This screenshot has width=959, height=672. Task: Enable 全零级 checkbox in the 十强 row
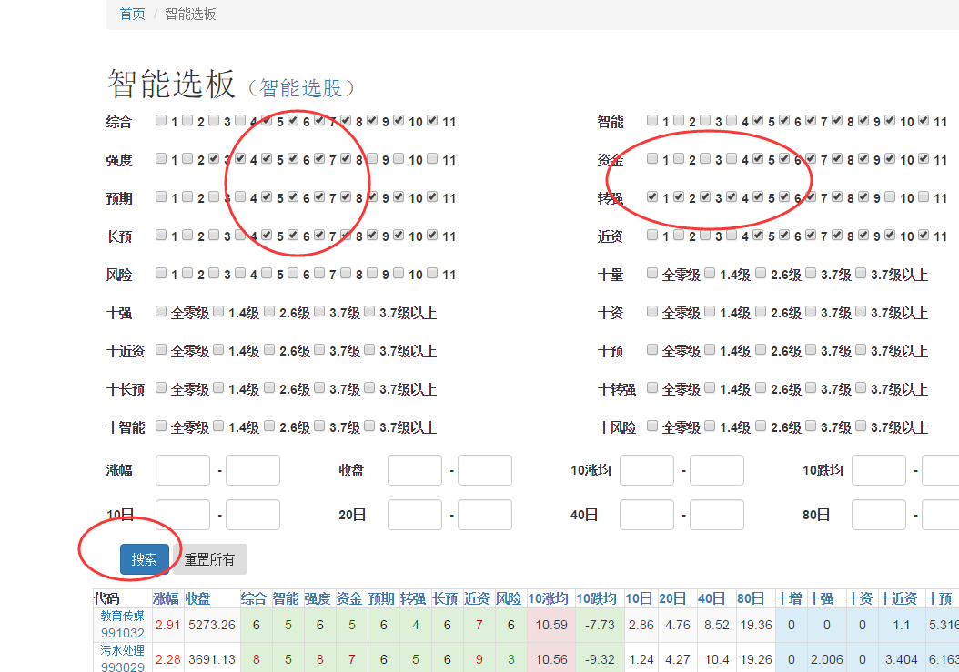161,312
